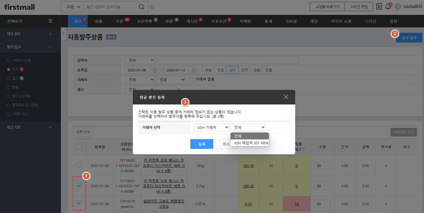
Task: Close the 정규 발주 등록 dialog
Action: pyautogui.click(x=286, y=97)
